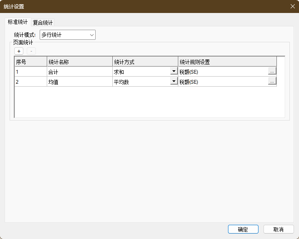
Task: Open the 求和 dropdown arrow in row 1
Action: pyautogui.click(x=174, y=72)
